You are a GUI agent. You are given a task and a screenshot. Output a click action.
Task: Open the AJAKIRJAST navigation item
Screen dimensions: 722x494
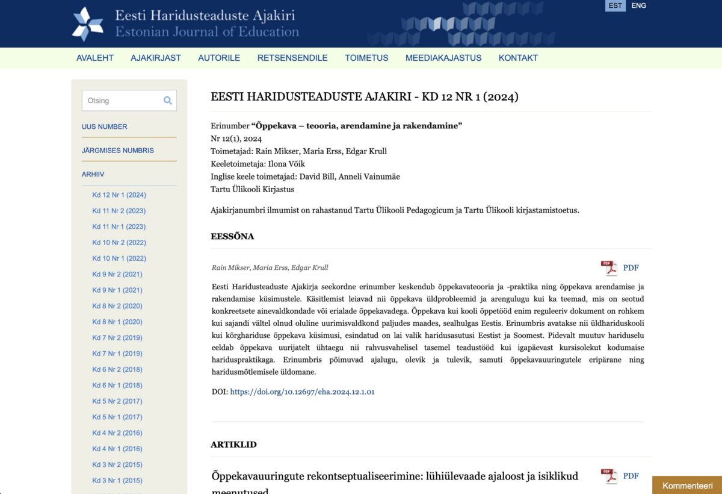156,58
